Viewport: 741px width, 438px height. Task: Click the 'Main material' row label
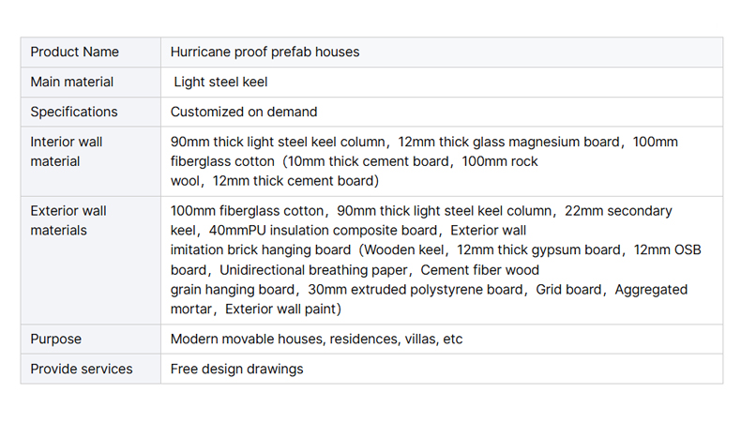[x=72, y=82]
